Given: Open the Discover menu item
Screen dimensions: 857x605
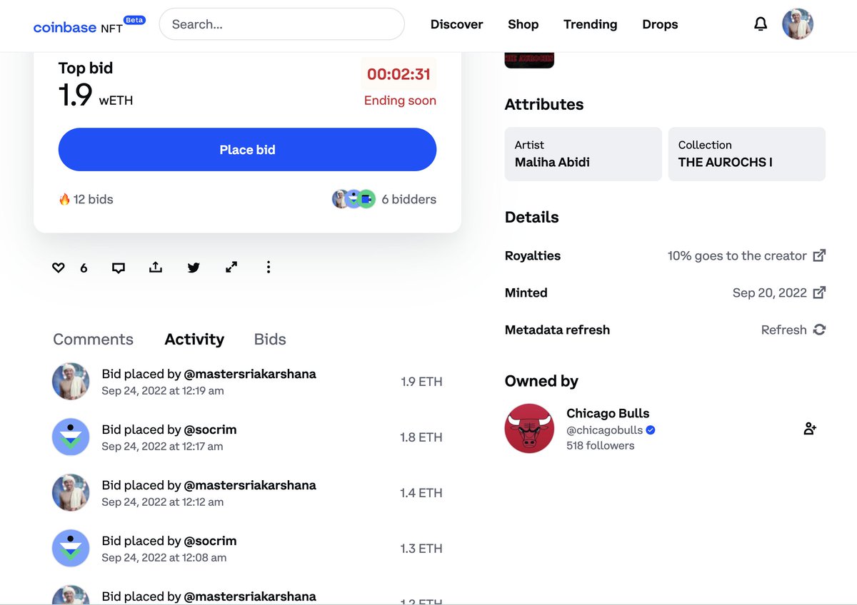Looking at the screenshot, I should (x=456, y=24).
